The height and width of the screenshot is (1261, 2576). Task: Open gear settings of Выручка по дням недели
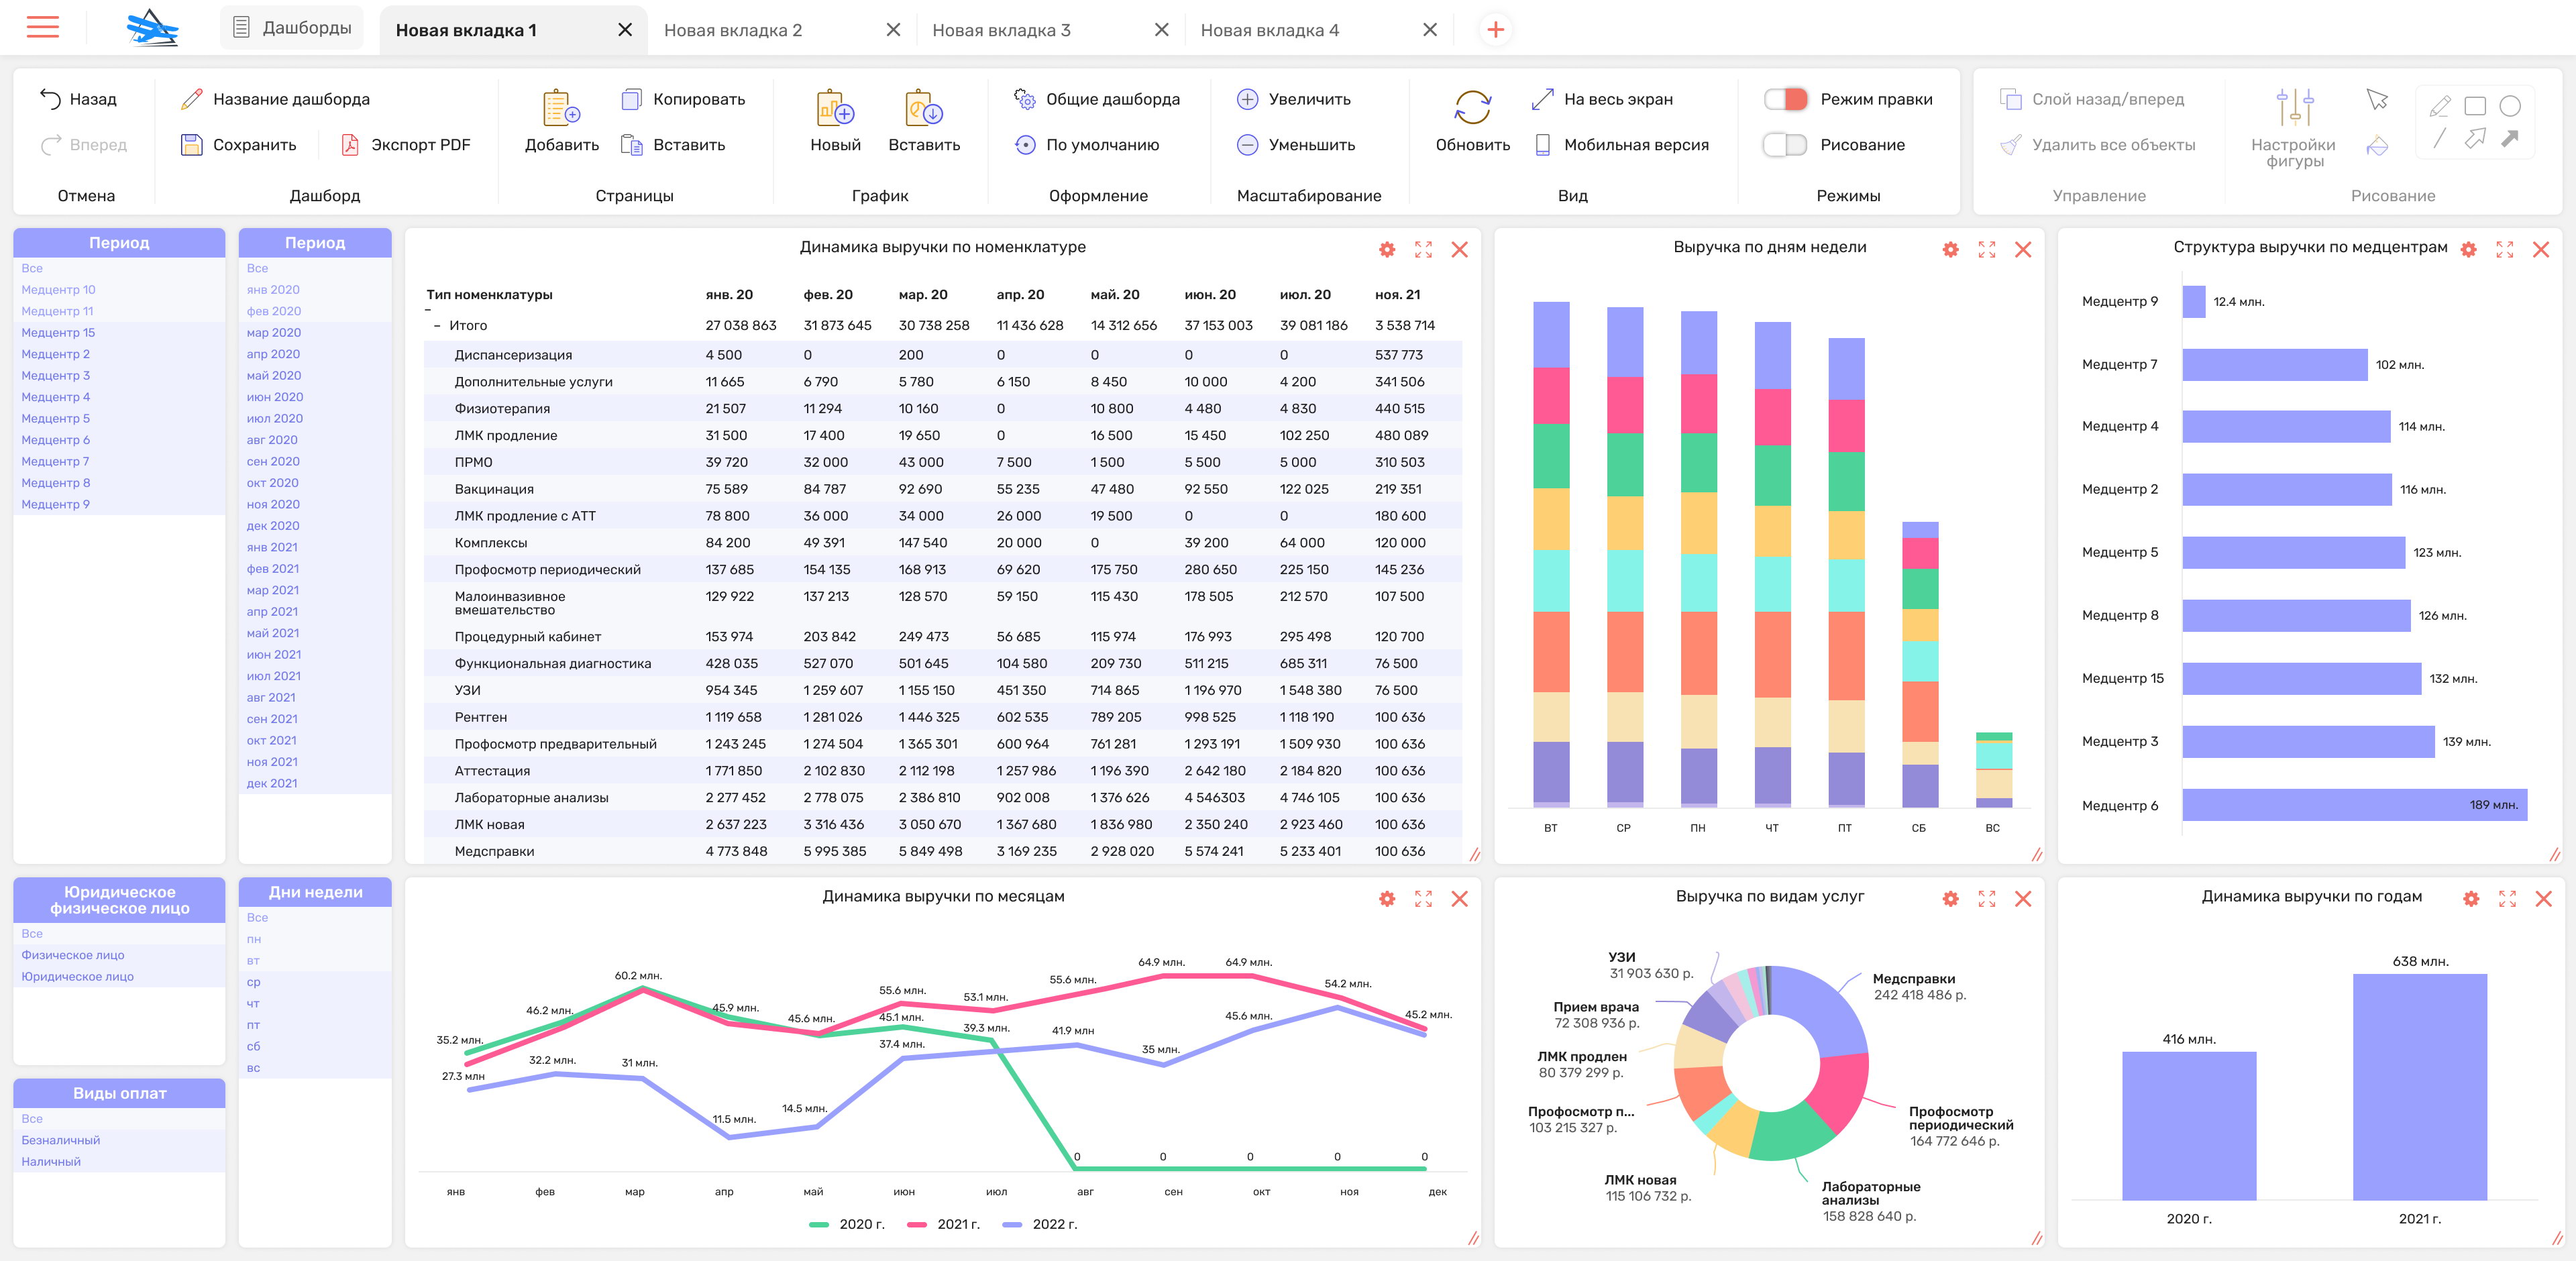coord(1950,250)
